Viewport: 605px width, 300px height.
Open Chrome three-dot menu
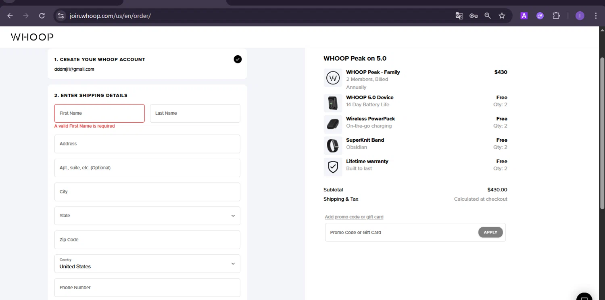click(596, 16)
